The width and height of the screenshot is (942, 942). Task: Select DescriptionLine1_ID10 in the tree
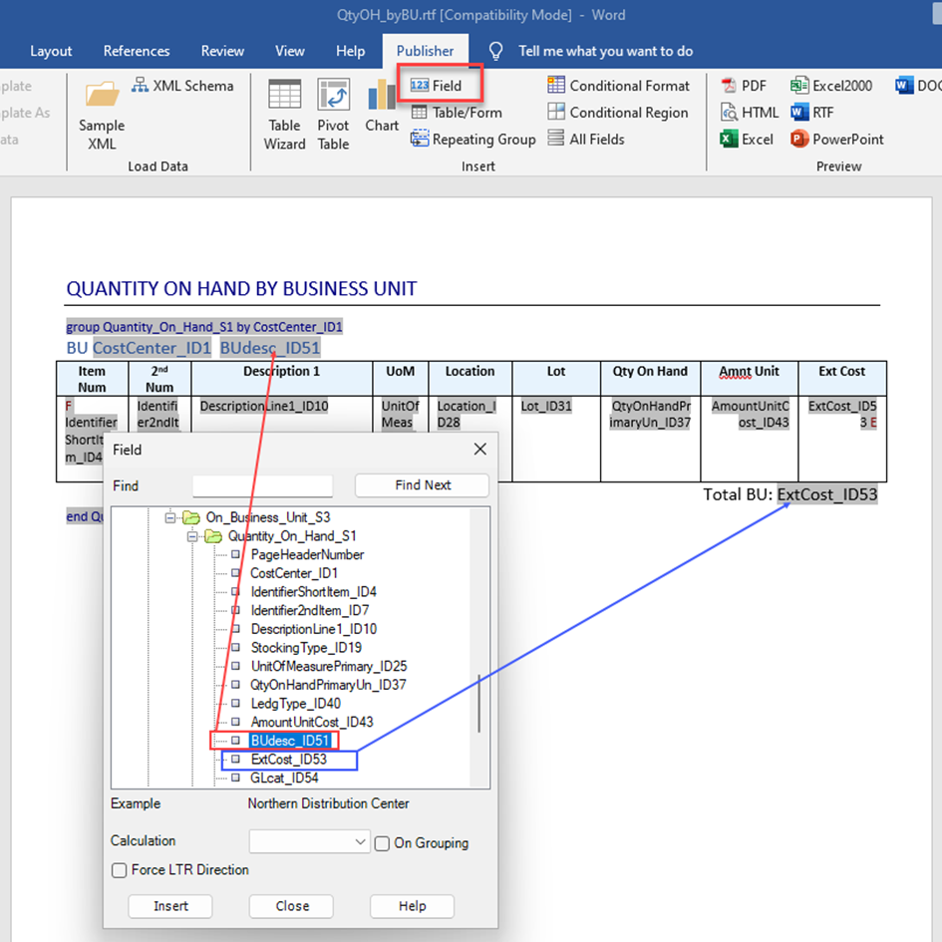pos(313,629)
